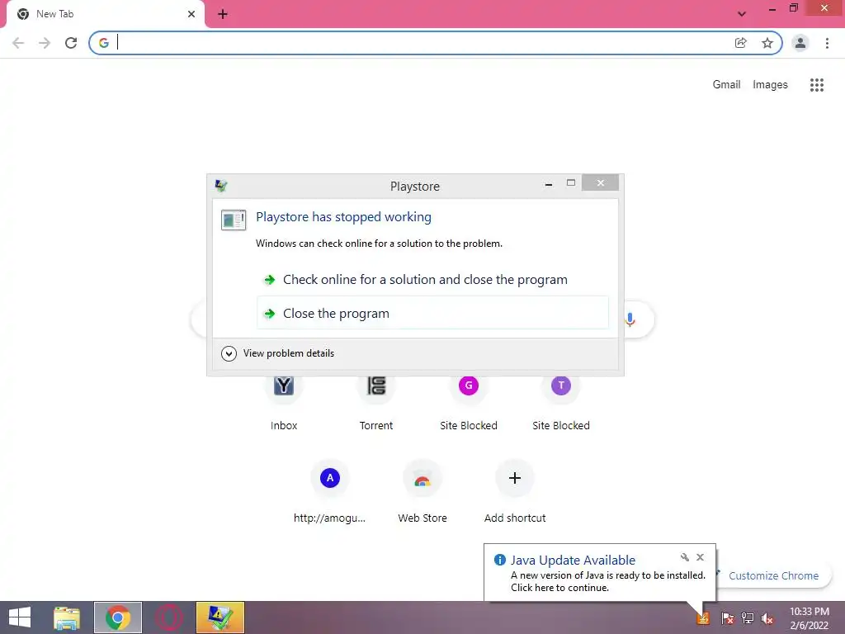Screen dimensions: 845x634
Task: Start voice search with the microphone
Action: click(630, 319)
